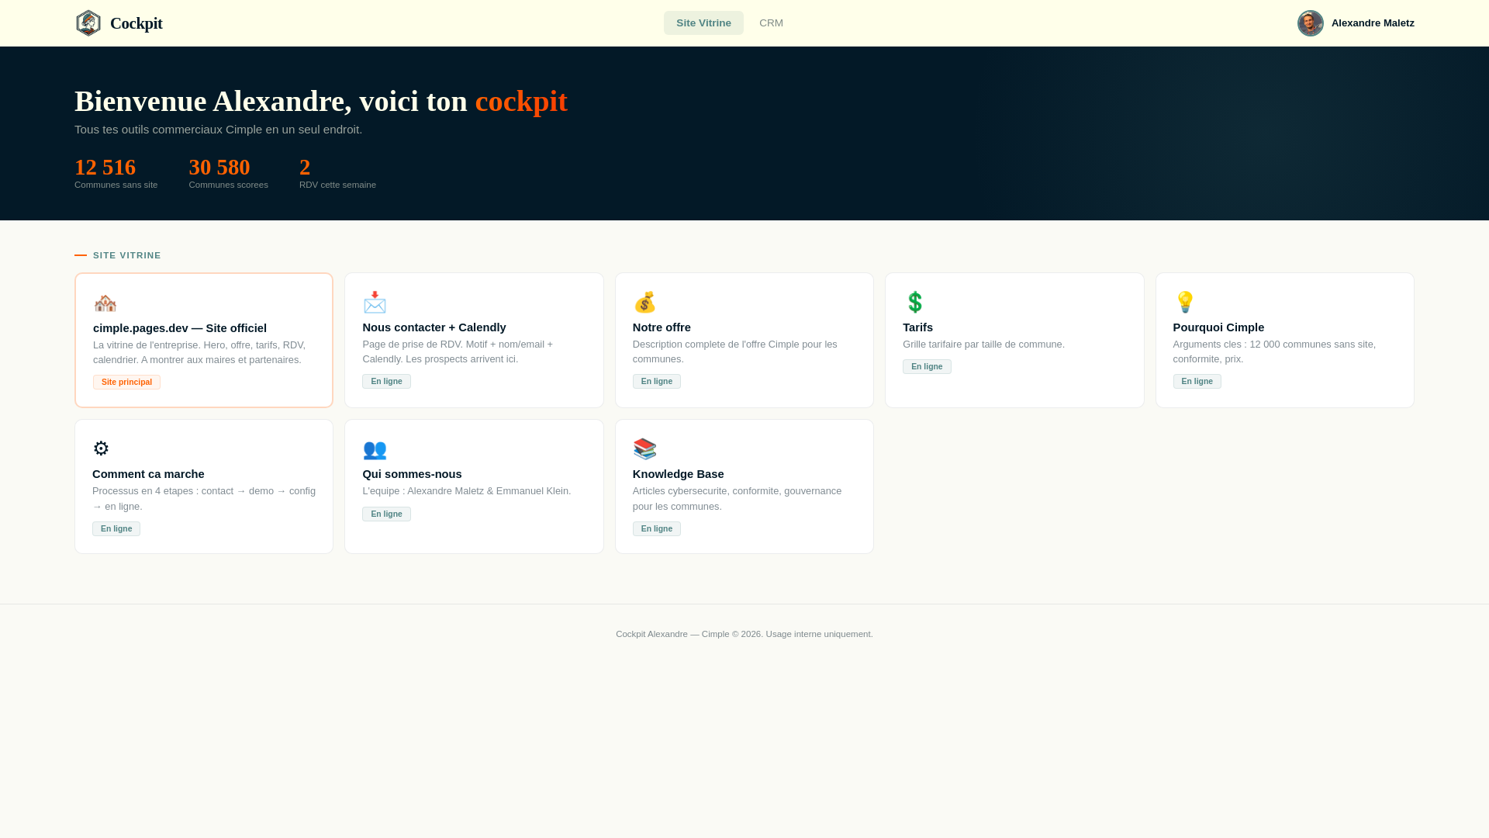The height and width of the screenshot is (838, 1489).
Task: Open the Knowledge Base card title
Action: tap(678, 474)
